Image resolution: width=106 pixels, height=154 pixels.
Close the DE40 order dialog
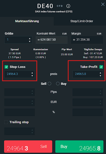[x=103, y=4]
